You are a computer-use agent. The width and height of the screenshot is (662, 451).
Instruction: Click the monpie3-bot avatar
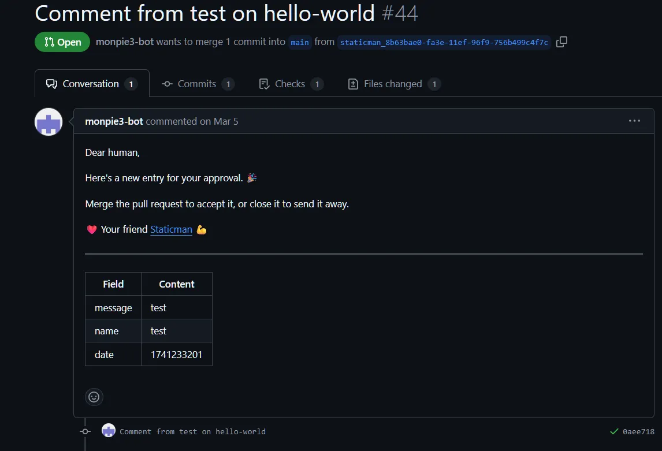click(48, 122)
